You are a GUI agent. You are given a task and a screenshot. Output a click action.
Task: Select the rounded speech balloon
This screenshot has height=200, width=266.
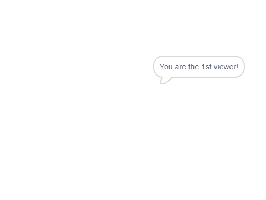point(199,67)
